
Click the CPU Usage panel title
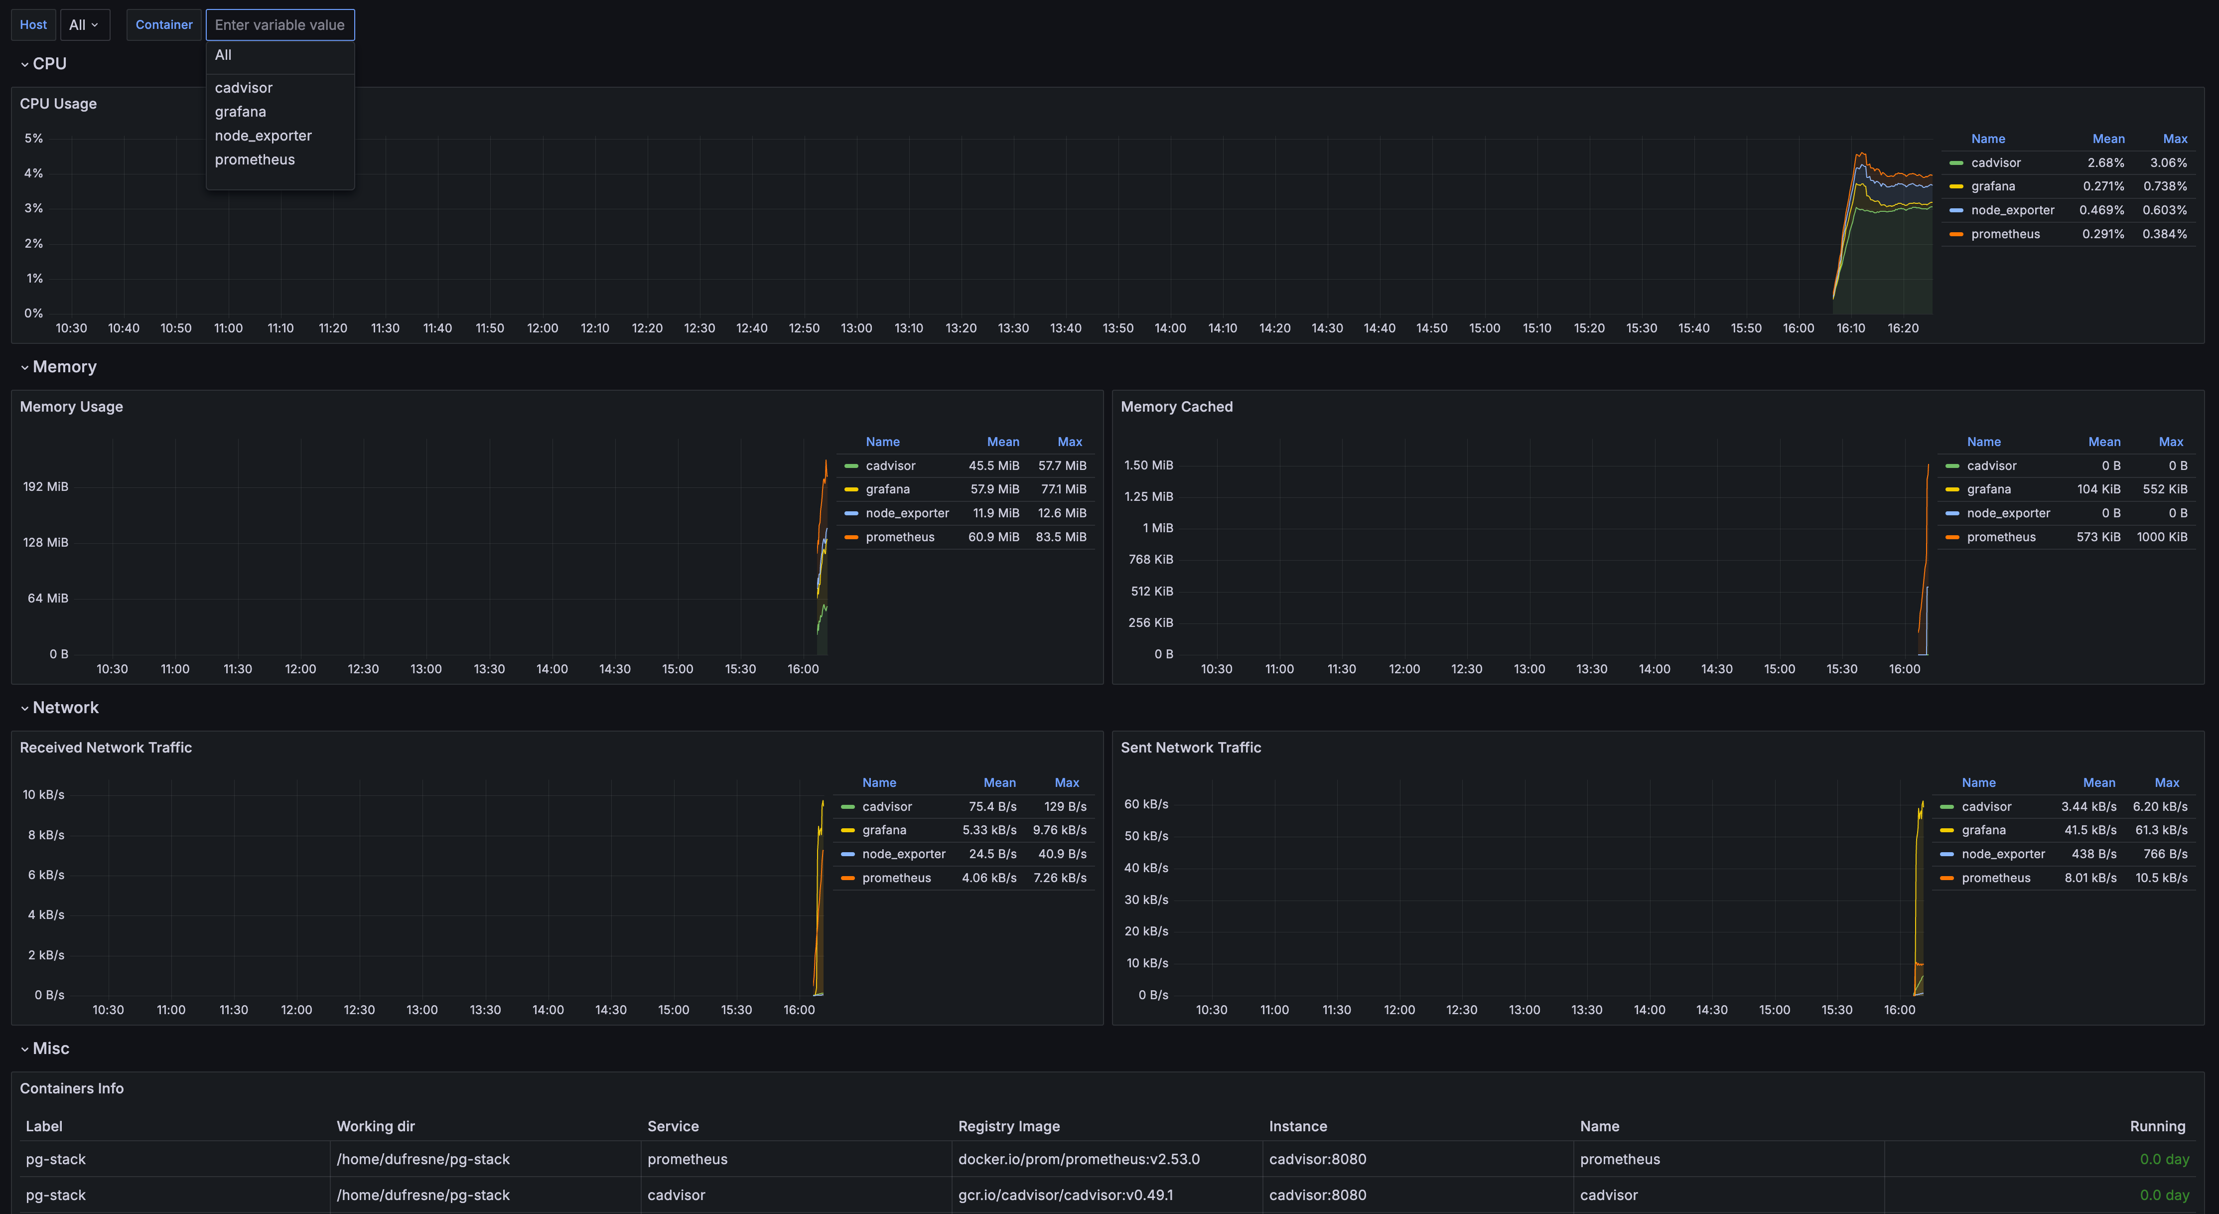click(58, 103)
